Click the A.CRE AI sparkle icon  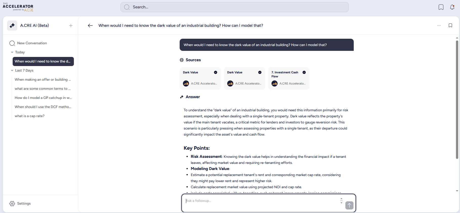click(12, 26)
